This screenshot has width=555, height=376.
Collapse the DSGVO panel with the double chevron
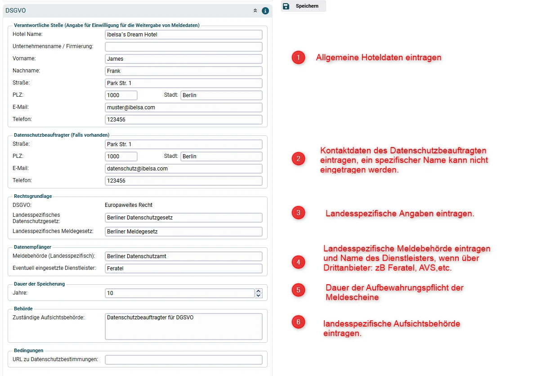[x=255, y=10]
